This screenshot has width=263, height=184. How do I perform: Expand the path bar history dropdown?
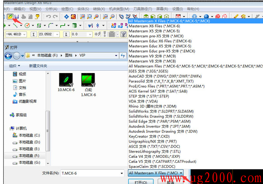[x=116, y=55]
